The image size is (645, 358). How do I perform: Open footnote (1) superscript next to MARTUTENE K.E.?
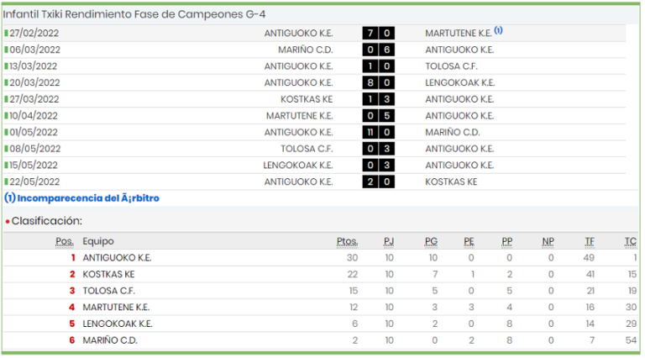(x=498, y=30)
